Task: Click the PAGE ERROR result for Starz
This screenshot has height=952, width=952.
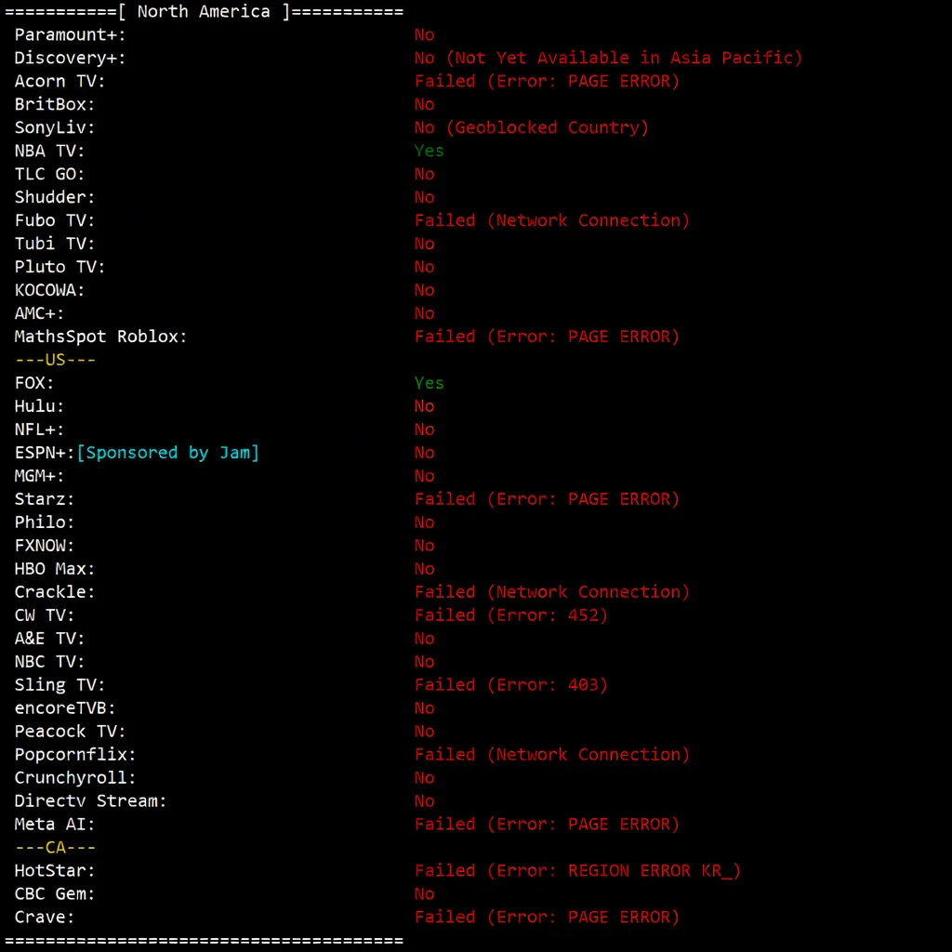Action: point(547,499)
